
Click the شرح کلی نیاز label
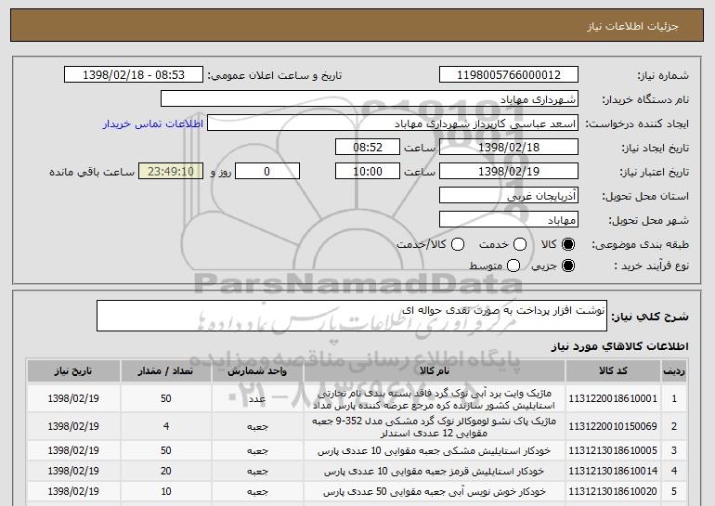(x=650, y=317)
